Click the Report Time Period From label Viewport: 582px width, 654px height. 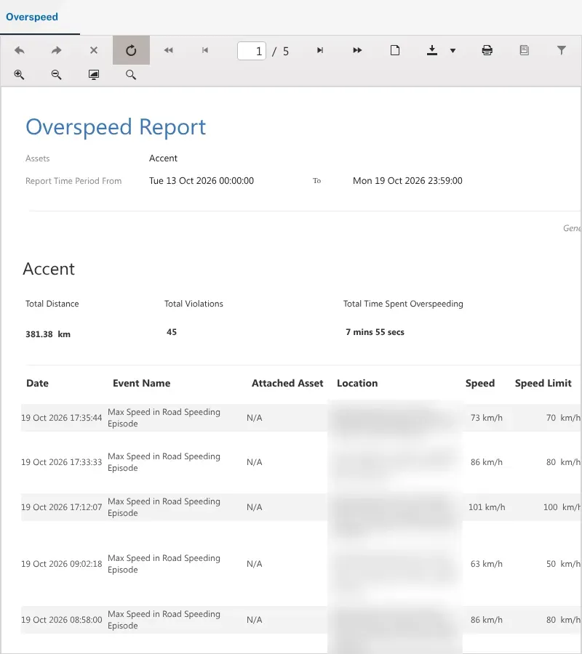[73, 181]
